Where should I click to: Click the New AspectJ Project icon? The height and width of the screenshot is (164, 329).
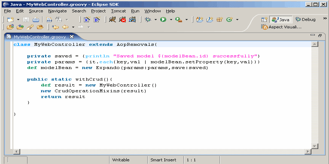pos(200,20)
